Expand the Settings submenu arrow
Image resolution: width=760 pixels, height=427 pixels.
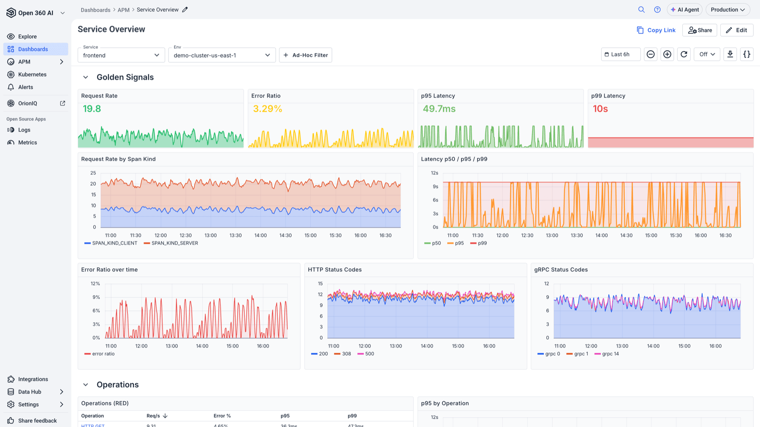tap(62, 405)
